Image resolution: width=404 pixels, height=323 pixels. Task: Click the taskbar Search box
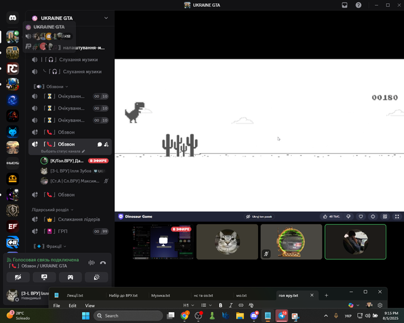click(128, 315)
